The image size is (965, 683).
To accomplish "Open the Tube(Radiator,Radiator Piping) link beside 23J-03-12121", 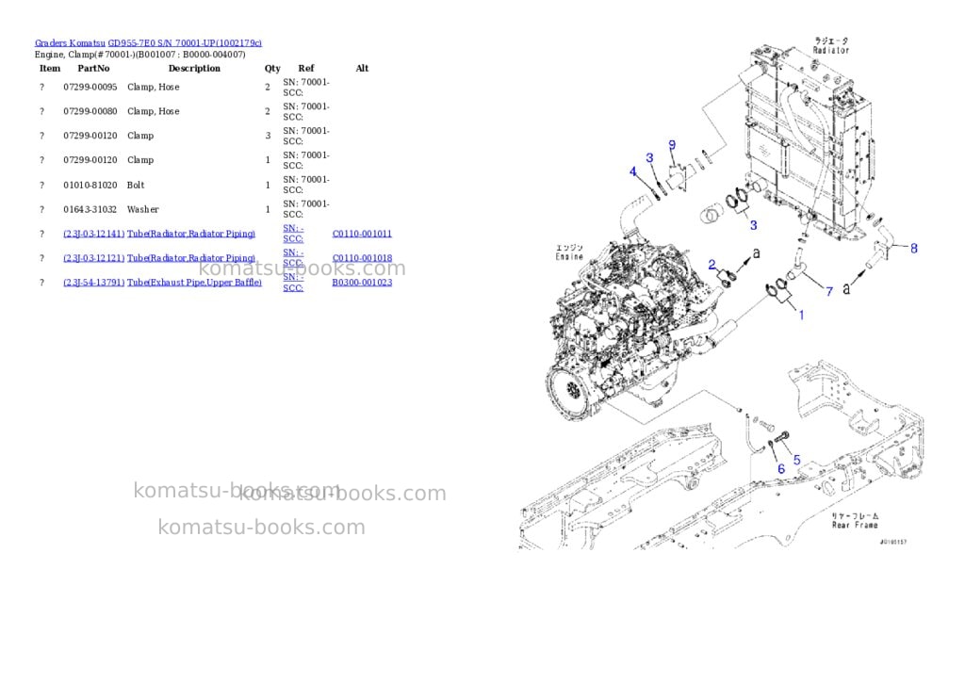I will click(191, 258).
